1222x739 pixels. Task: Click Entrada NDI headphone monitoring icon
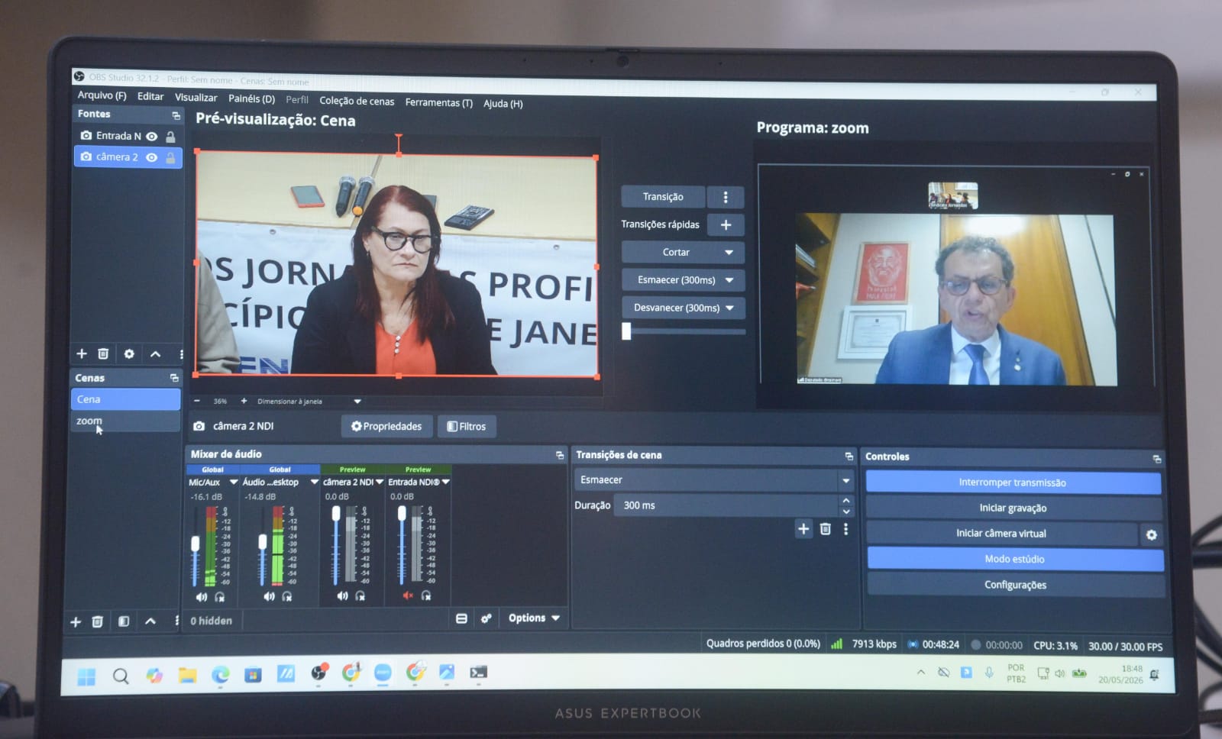coord(426,595)
